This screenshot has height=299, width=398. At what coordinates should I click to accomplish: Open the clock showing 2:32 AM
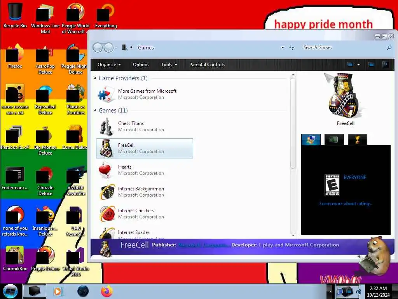coord(378,291)
